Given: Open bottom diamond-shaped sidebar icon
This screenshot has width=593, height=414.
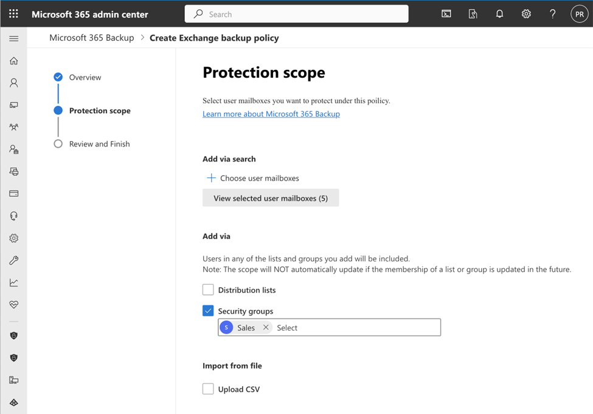Looking at the screenshot, I should click(x=13, y=402).
